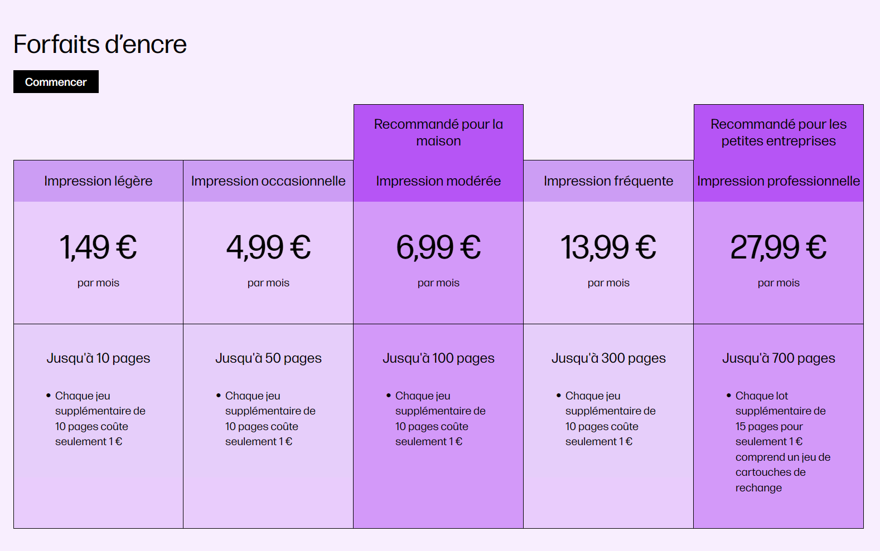Click the 27,99 € price
The width and height of the screenshot is (880, 551).
[779, 247]
